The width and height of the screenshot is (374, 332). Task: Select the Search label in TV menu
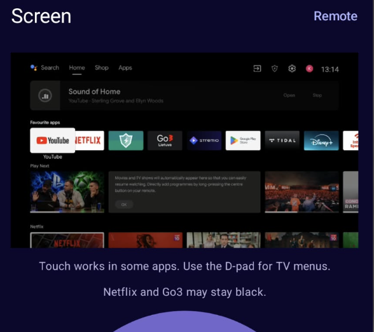click(50, 67)
